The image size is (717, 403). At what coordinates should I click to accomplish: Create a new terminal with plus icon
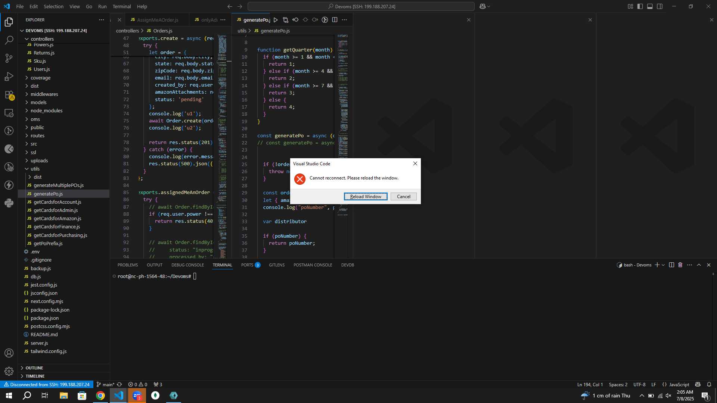[x=657, y=265]
